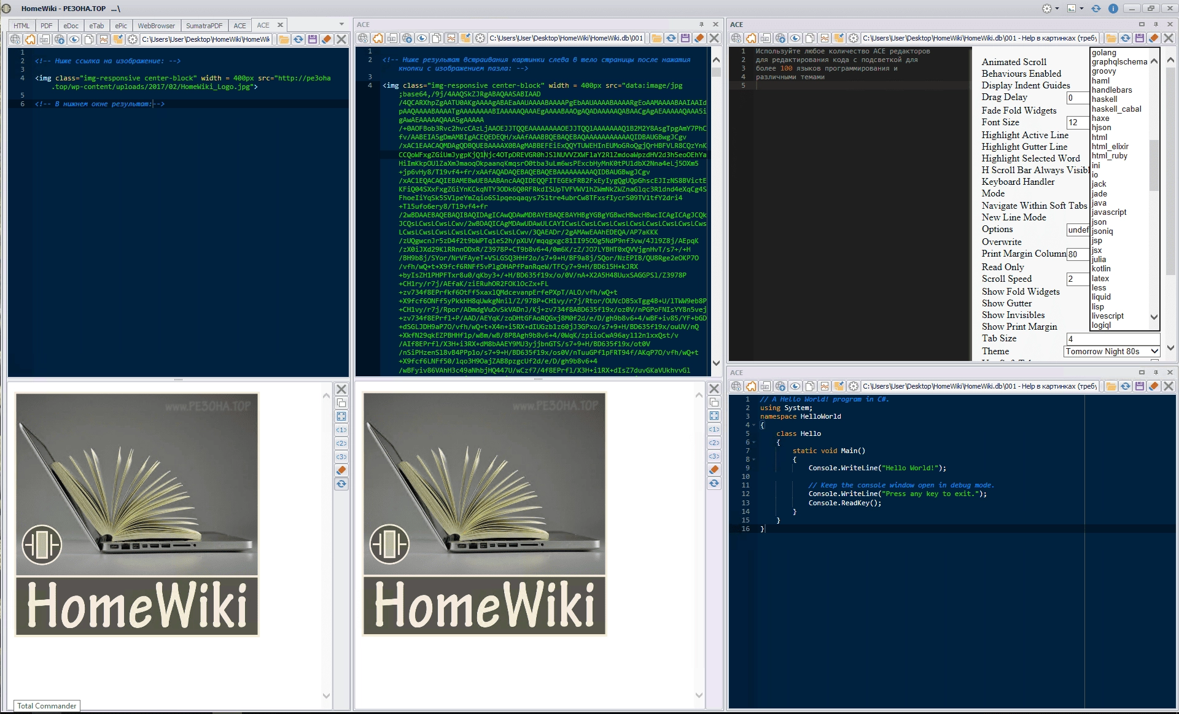Click the HTM file icon in left tabbed ACE toolbar
Image resolution: width=1179 pixels, height=714 pixels.
(x=45, y=39)
